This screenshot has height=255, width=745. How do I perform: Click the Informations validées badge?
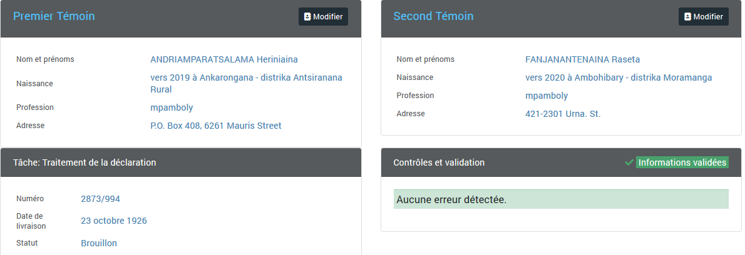pos(682,162)
